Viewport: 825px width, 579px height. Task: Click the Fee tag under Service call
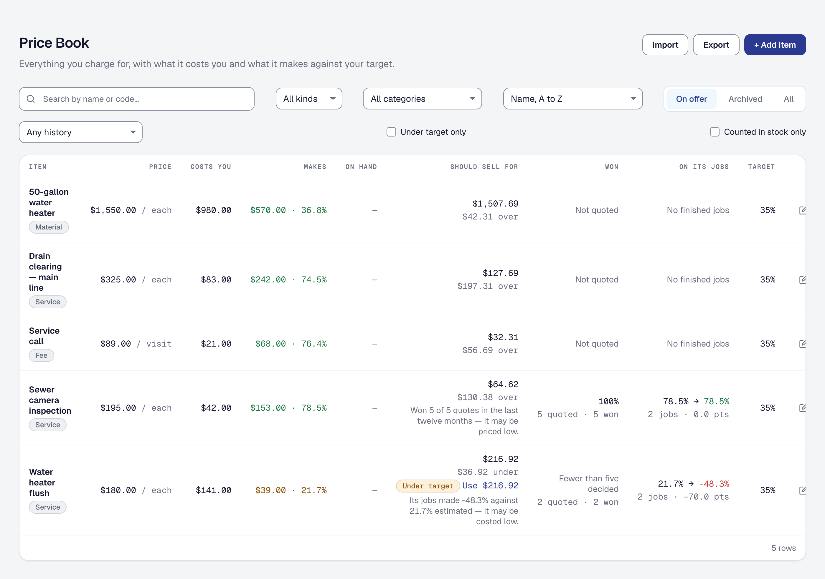click(x=41, y=355)
